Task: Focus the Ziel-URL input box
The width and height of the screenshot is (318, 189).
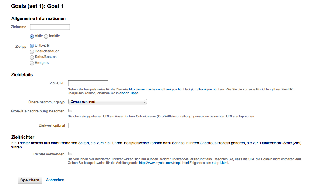Action: pyautogui.click(x=88, y=83)
